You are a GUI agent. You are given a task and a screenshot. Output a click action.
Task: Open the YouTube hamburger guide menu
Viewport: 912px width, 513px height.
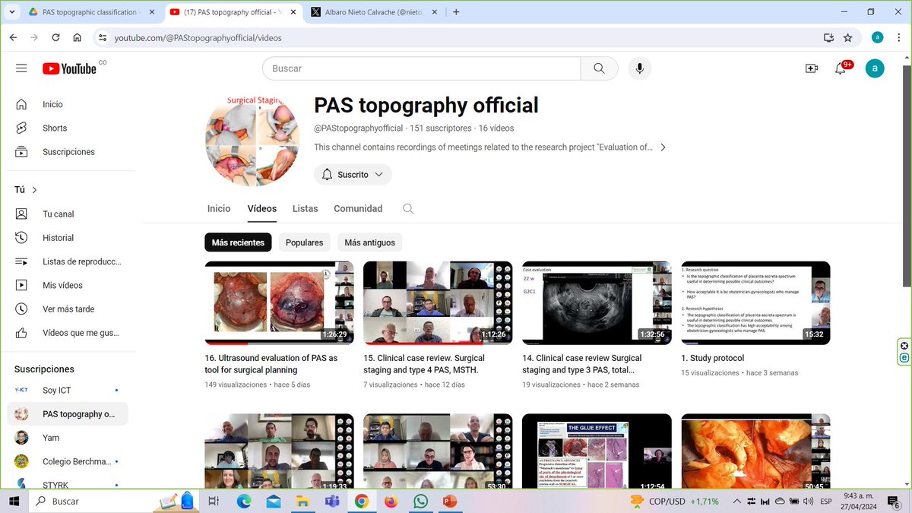(x=21, y=68)
